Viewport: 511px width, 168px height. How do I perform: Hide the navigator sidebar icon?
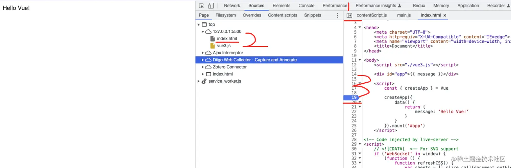[349, 15]
